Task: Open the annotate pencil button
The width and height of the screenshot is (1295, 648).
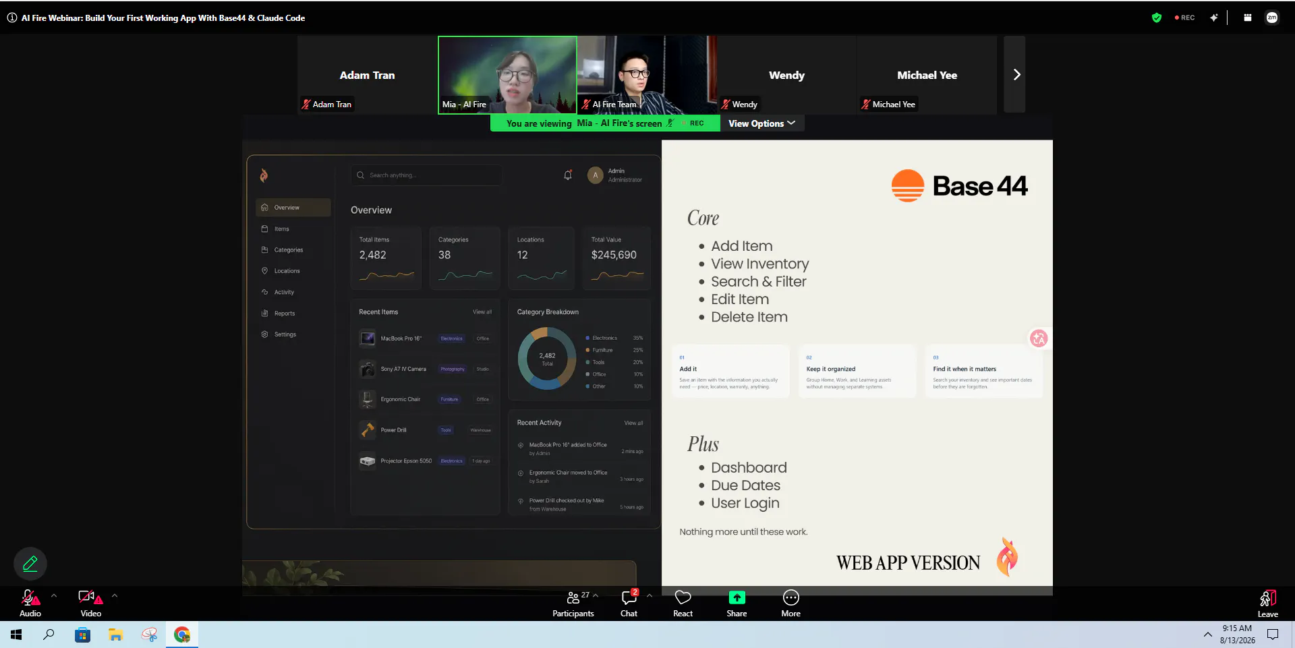Action: pos(30,564)
